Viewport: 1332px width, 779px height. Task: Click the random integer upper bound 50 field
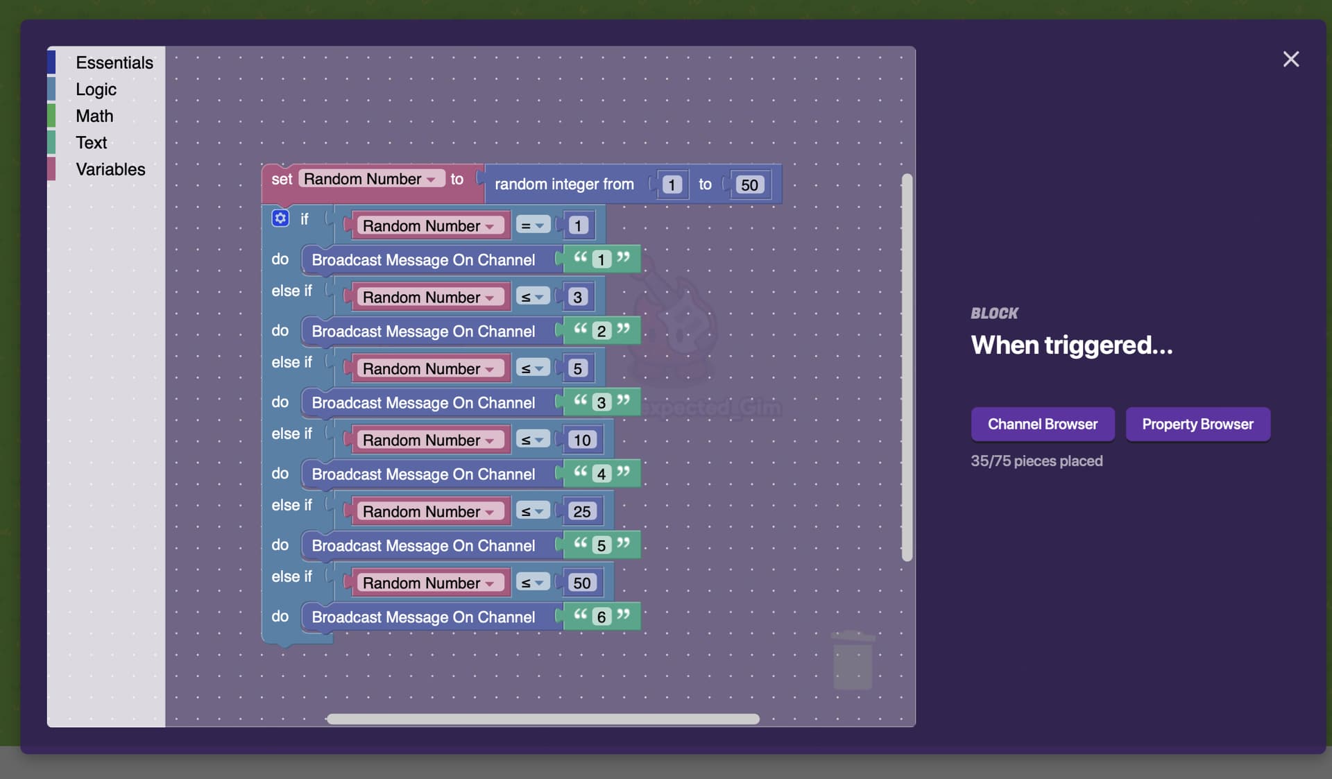pos(749,185)
